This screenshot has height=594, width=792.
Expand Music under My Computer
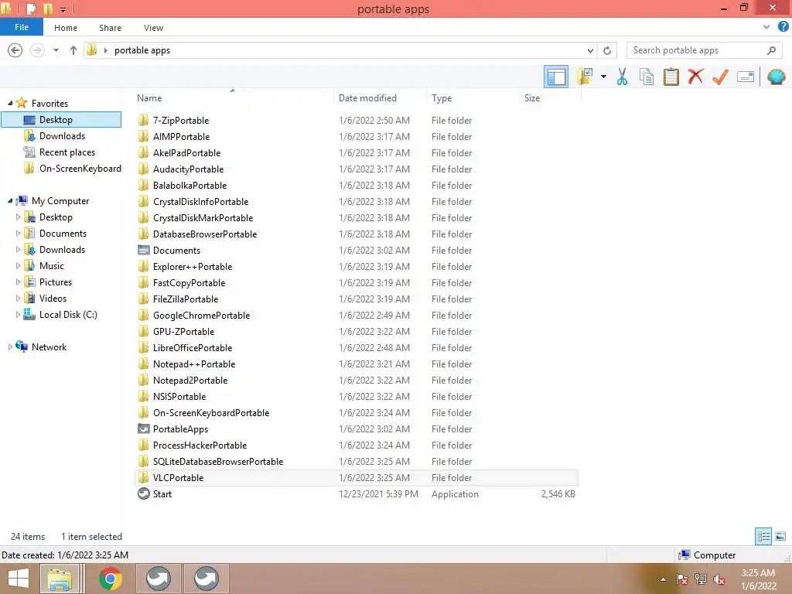pos(19,266)
